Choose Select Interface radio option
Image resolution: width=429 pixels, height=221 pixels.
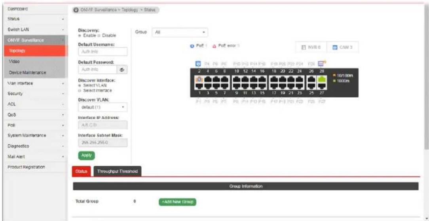pos(80,91)
